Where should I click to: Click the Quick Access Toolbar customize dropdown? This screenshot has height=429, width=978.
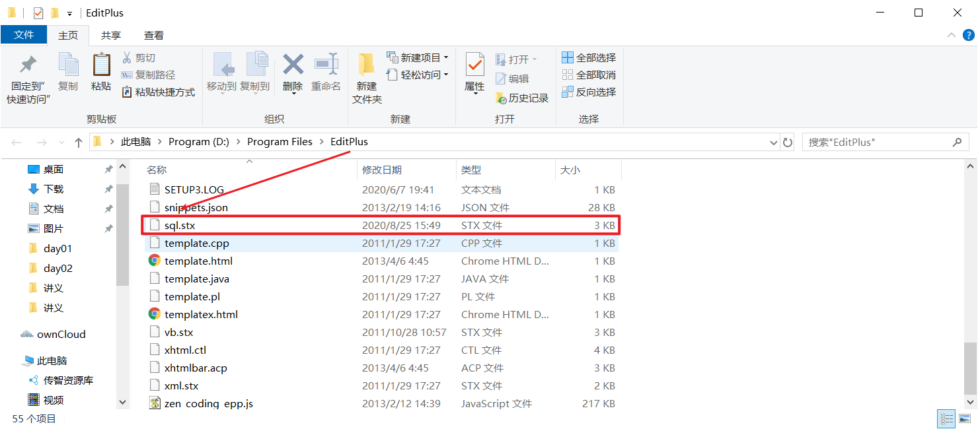[x=69, y=13]
